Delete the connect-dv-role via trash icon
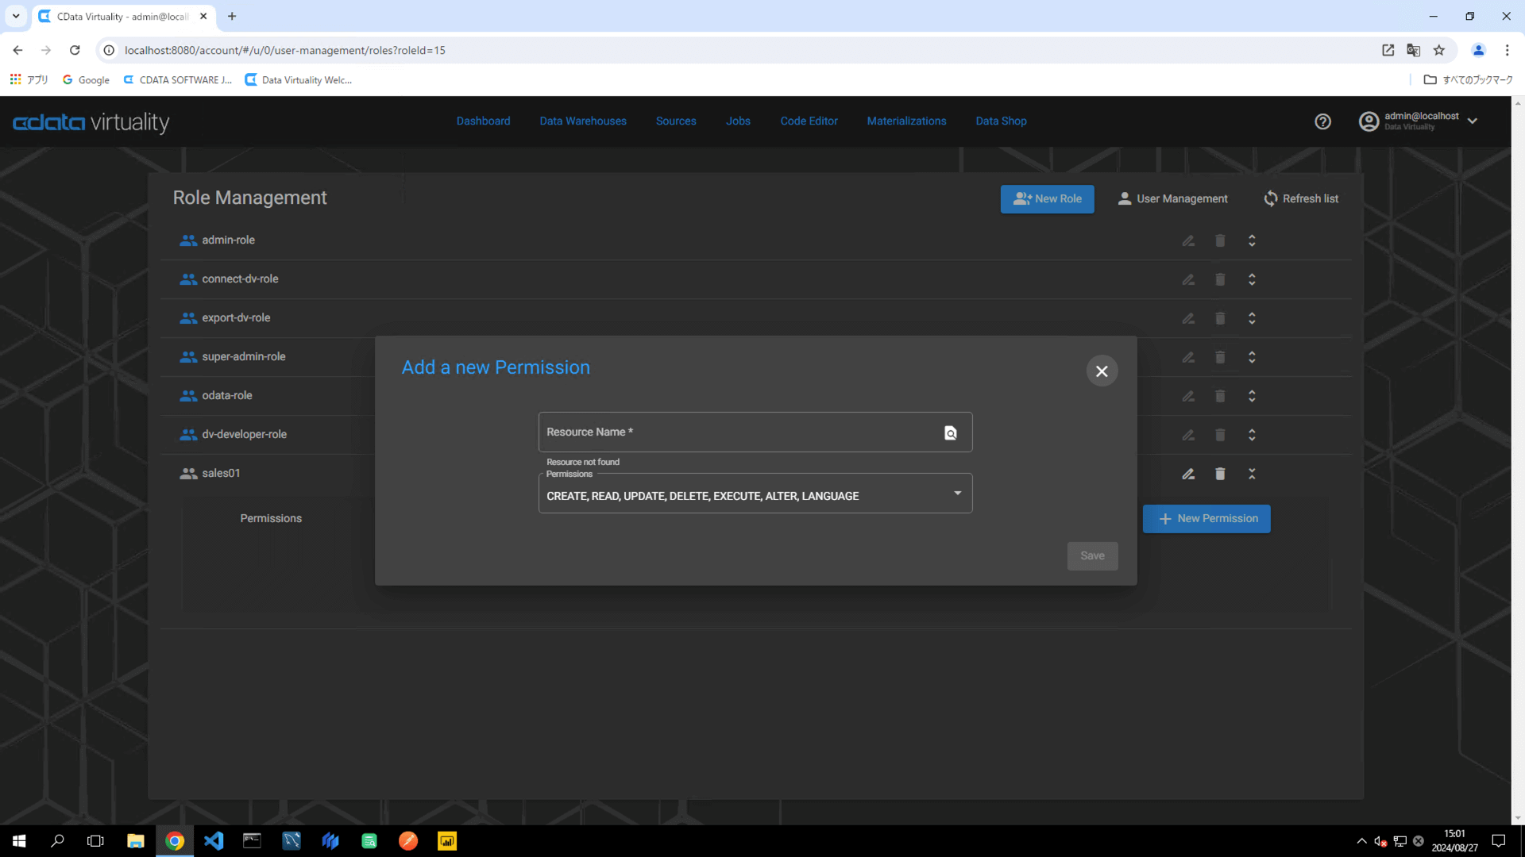This screenshot has height=857, width=1525. click(x=1220, y=279)
